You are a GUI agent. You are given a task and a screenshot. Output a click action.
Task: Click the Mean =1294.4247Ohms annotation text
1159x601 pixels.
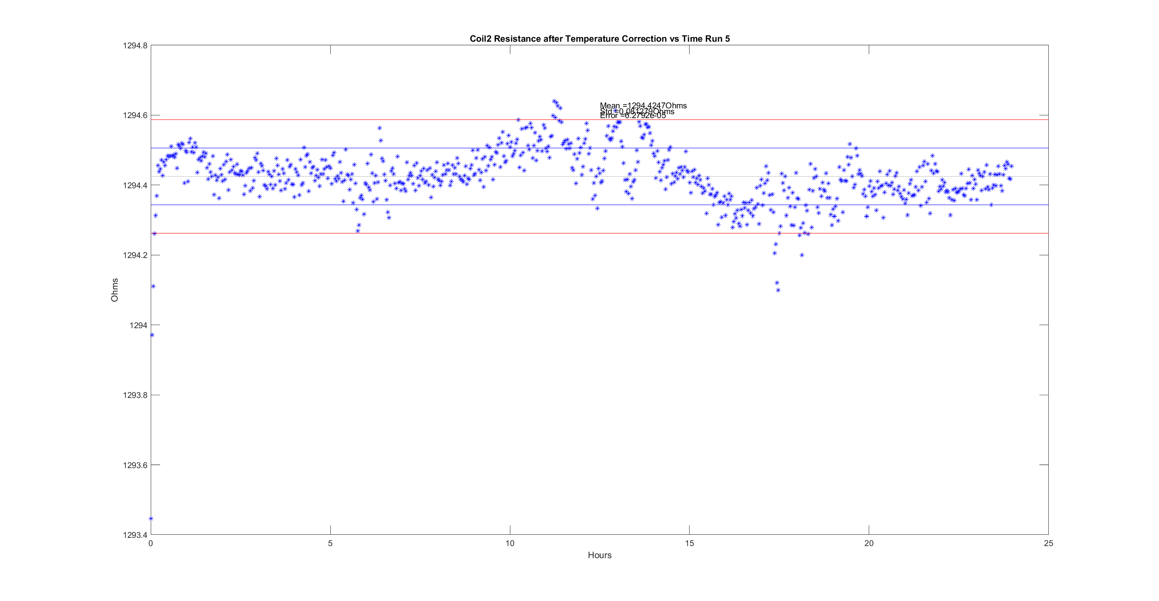(x=643, y=105)
